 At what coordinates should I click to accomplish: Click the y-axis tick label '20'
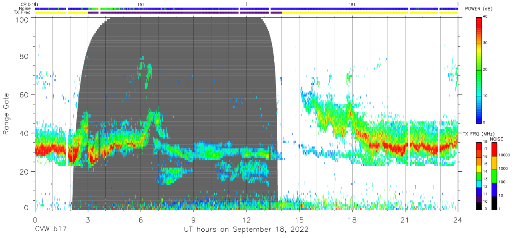pyautogui.click(x=24, y=172)
